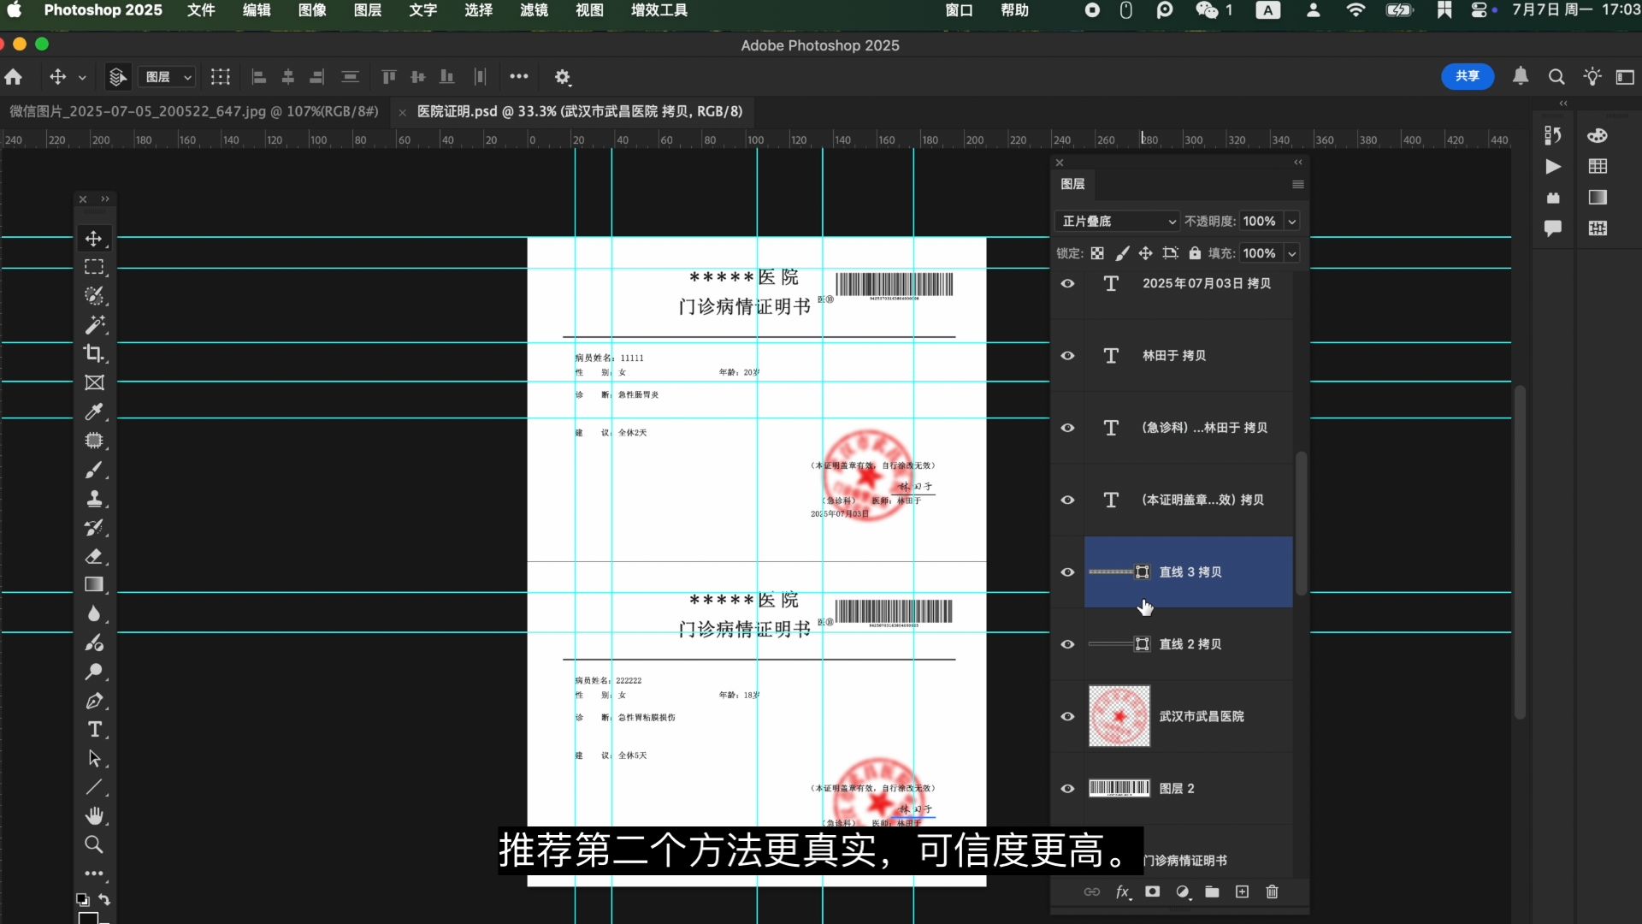Select the Zoom tool
1642x924 pixels.
point(94,845)
